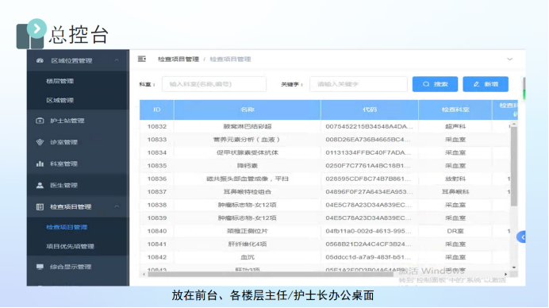
Task: Click the 综合显示管理 monitor icon
Action: pos(40,267)
